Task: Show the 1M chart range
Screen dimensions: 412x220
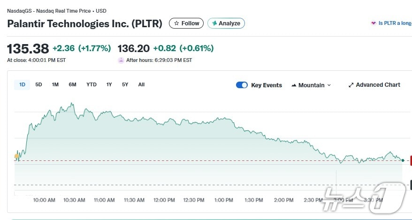Action: (x=55, y=84)
